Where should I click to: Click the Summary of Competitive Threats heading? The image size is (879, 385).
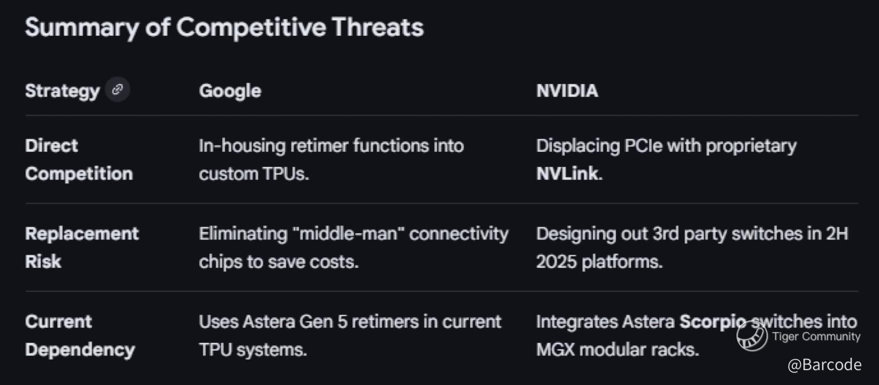224,27
